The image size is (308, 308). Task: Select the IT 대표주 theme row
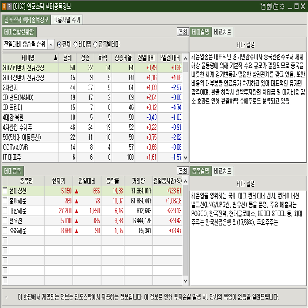tap(92, 157)
